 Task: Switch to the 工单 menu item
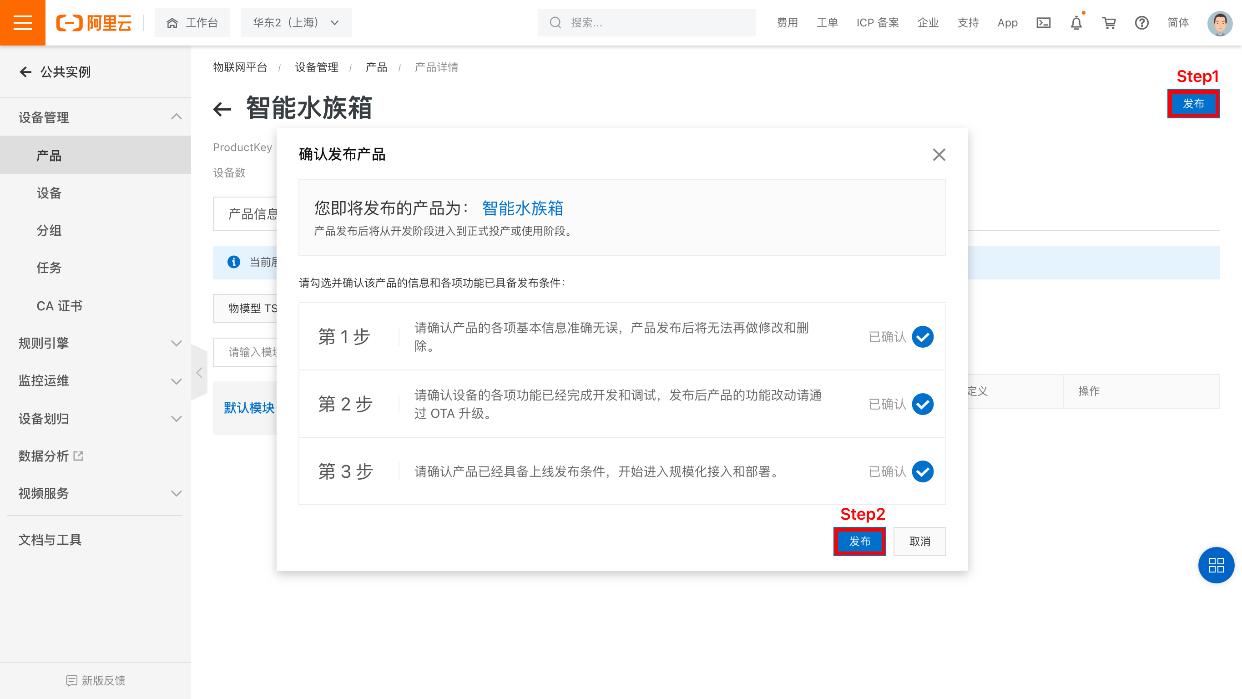(827, 22)
